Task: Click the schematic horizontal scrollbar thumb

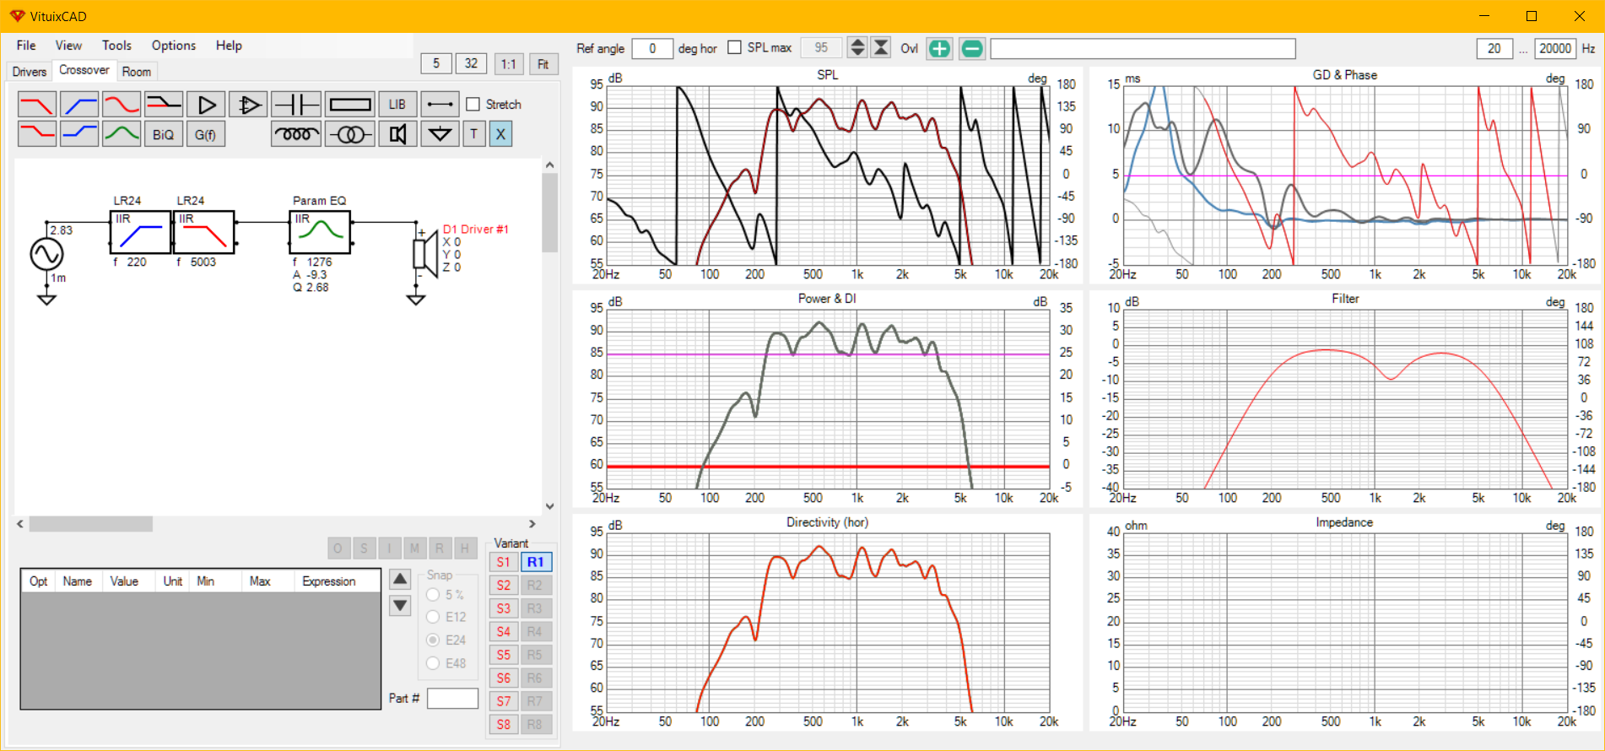Action: coord(90,524)
